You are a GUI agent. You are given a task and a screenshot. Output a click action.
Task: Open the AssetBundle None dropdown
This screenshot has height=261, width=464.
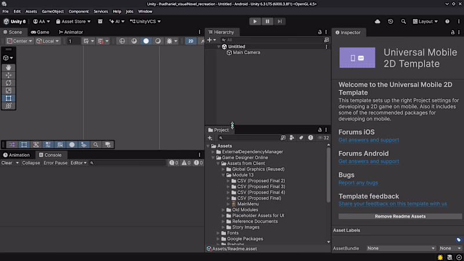click(x=401, y=248)
